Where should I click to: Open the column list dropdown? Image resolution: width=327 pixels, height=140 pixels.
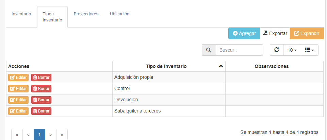tap(309, 50)
